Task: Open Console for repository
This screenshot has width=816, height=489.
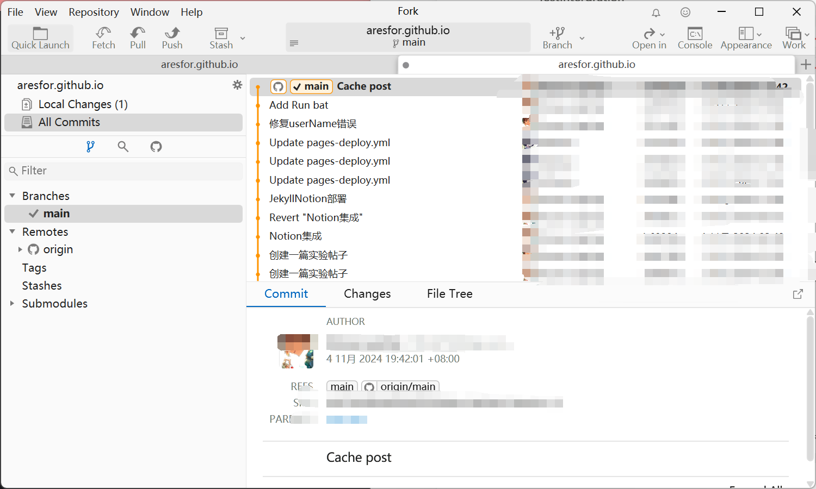Action: [695, 38]
